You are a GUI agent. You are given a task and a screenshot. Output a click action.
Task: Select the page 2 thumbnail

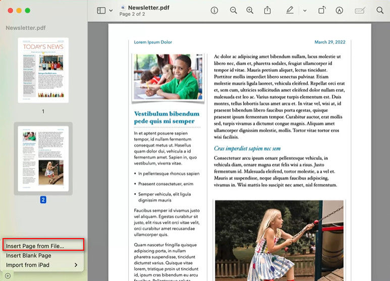tap(43, 158)
